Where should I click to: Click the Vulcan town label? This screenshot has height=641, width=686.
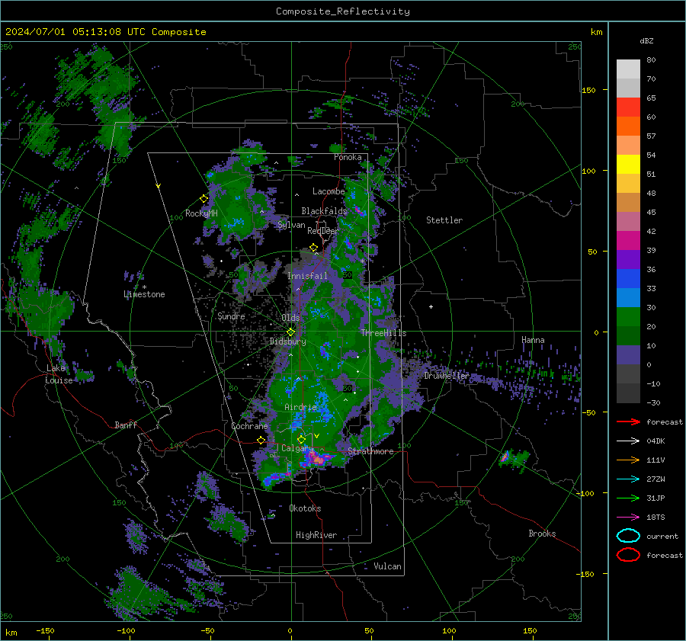click(388, 566)
